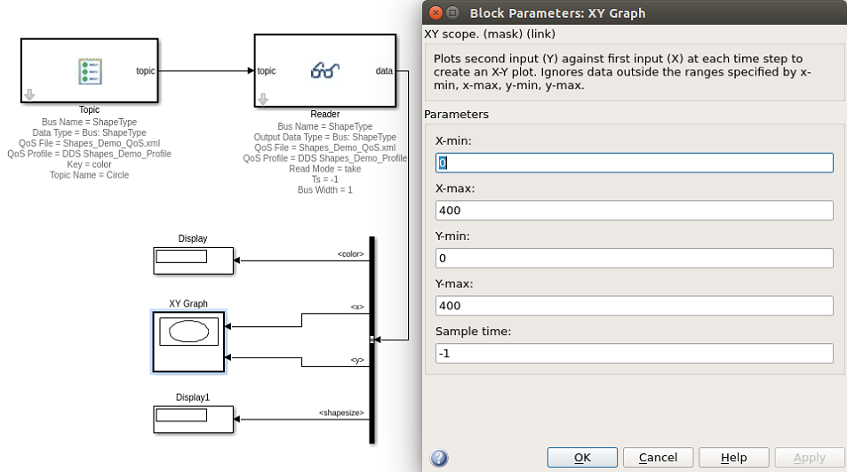This screenshot has width=847, height=472.
Task: Confirm with the OK button
Action: [582, 458]
